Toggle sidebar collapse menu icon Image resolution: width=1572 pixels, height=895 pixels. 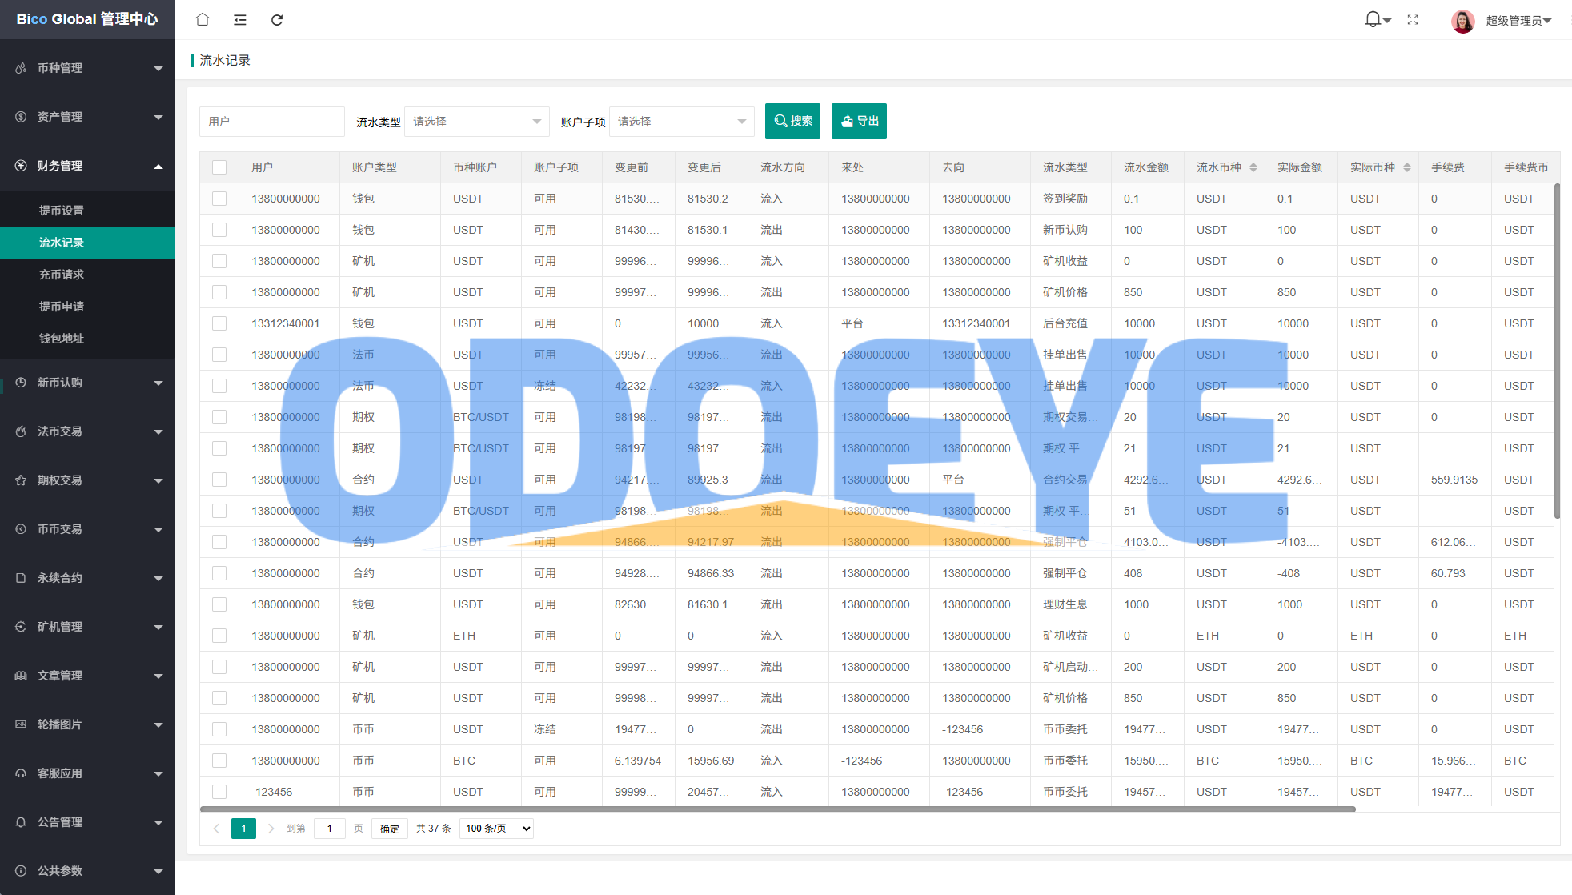pos(239,19)
